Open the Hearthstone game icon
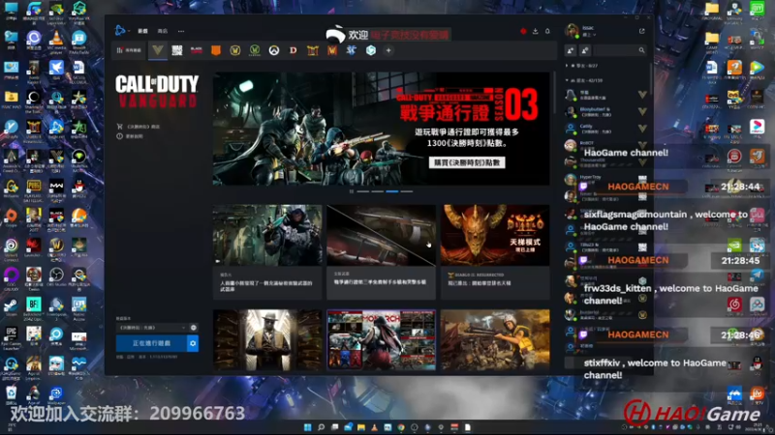 coord(312,50)
